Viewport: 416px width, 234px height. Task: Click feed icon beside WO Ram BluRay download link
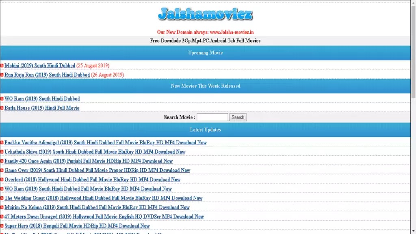pos(2,189)
